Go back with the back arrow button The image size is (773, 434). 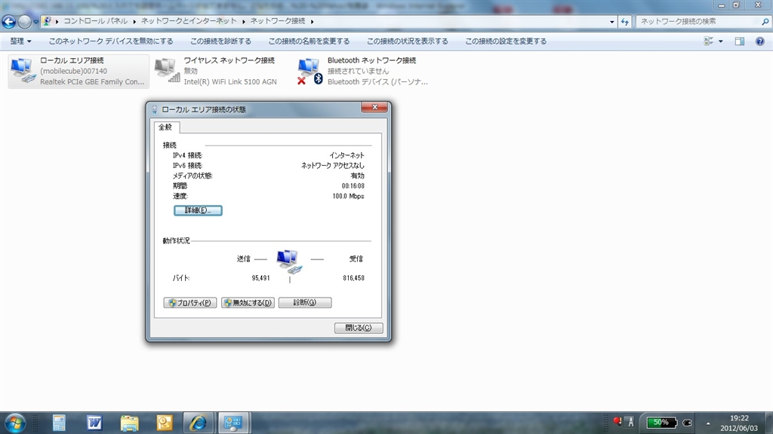tap(9, 22)
